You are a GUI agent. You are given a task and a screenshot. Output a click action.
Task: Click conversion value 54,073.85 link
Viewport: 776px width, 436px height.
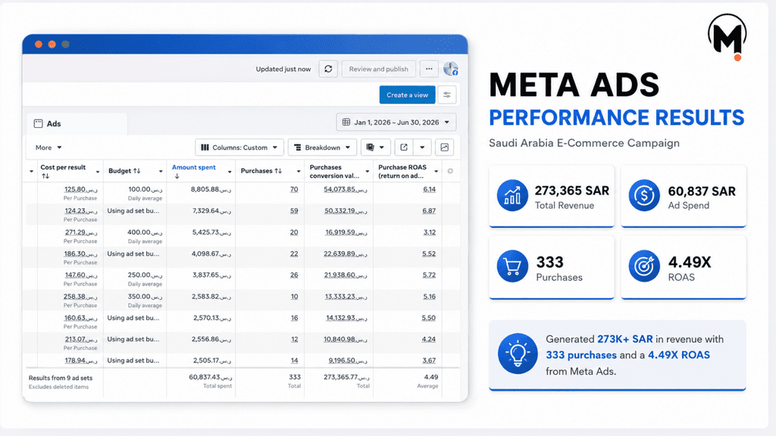point(346,189)
